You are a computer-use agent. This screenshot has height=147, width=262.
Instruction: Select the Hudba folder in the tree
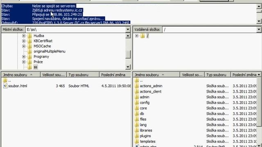click(39, 36)
